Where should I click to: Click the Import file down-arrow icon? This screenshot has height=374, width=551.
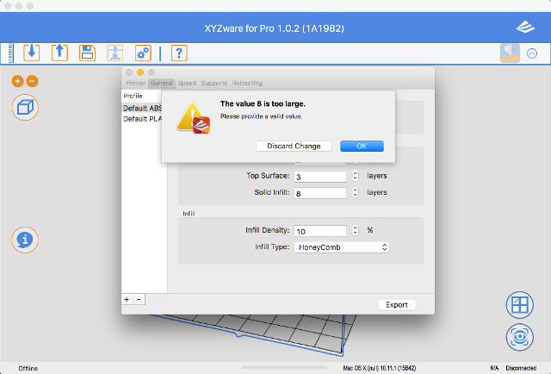point(32,53)
